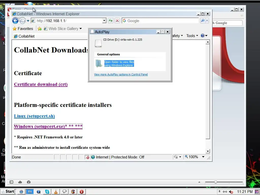This screenshot has width=260, height=195.
Task: Open View more AutoPlay options in Control Panel
Action: 121,74
